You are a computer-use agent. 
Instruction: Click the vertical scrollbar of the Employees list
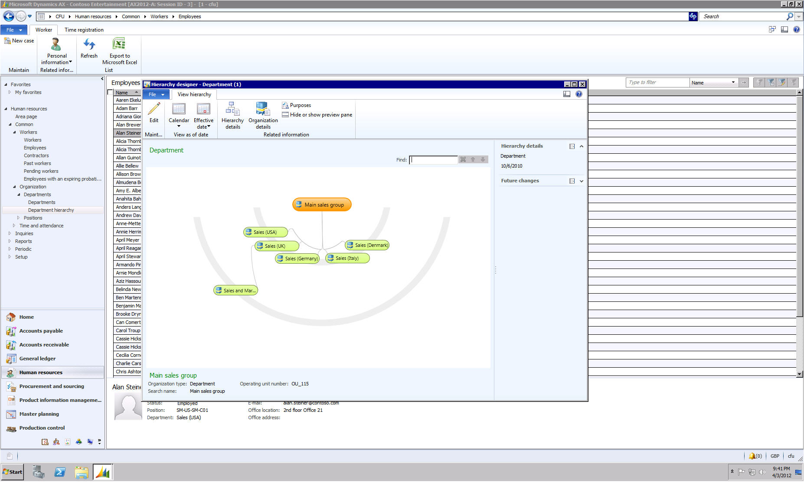pyautogui.click(x=800, y=233)
